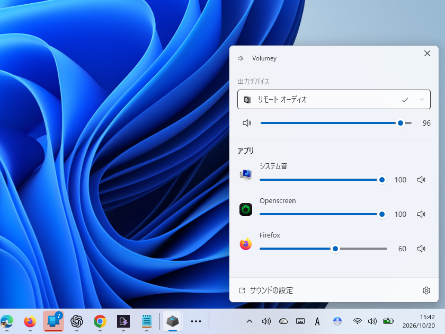445x334 pixels.
Task: Click the アプリ section heading
Action: (x=245, y=151)
